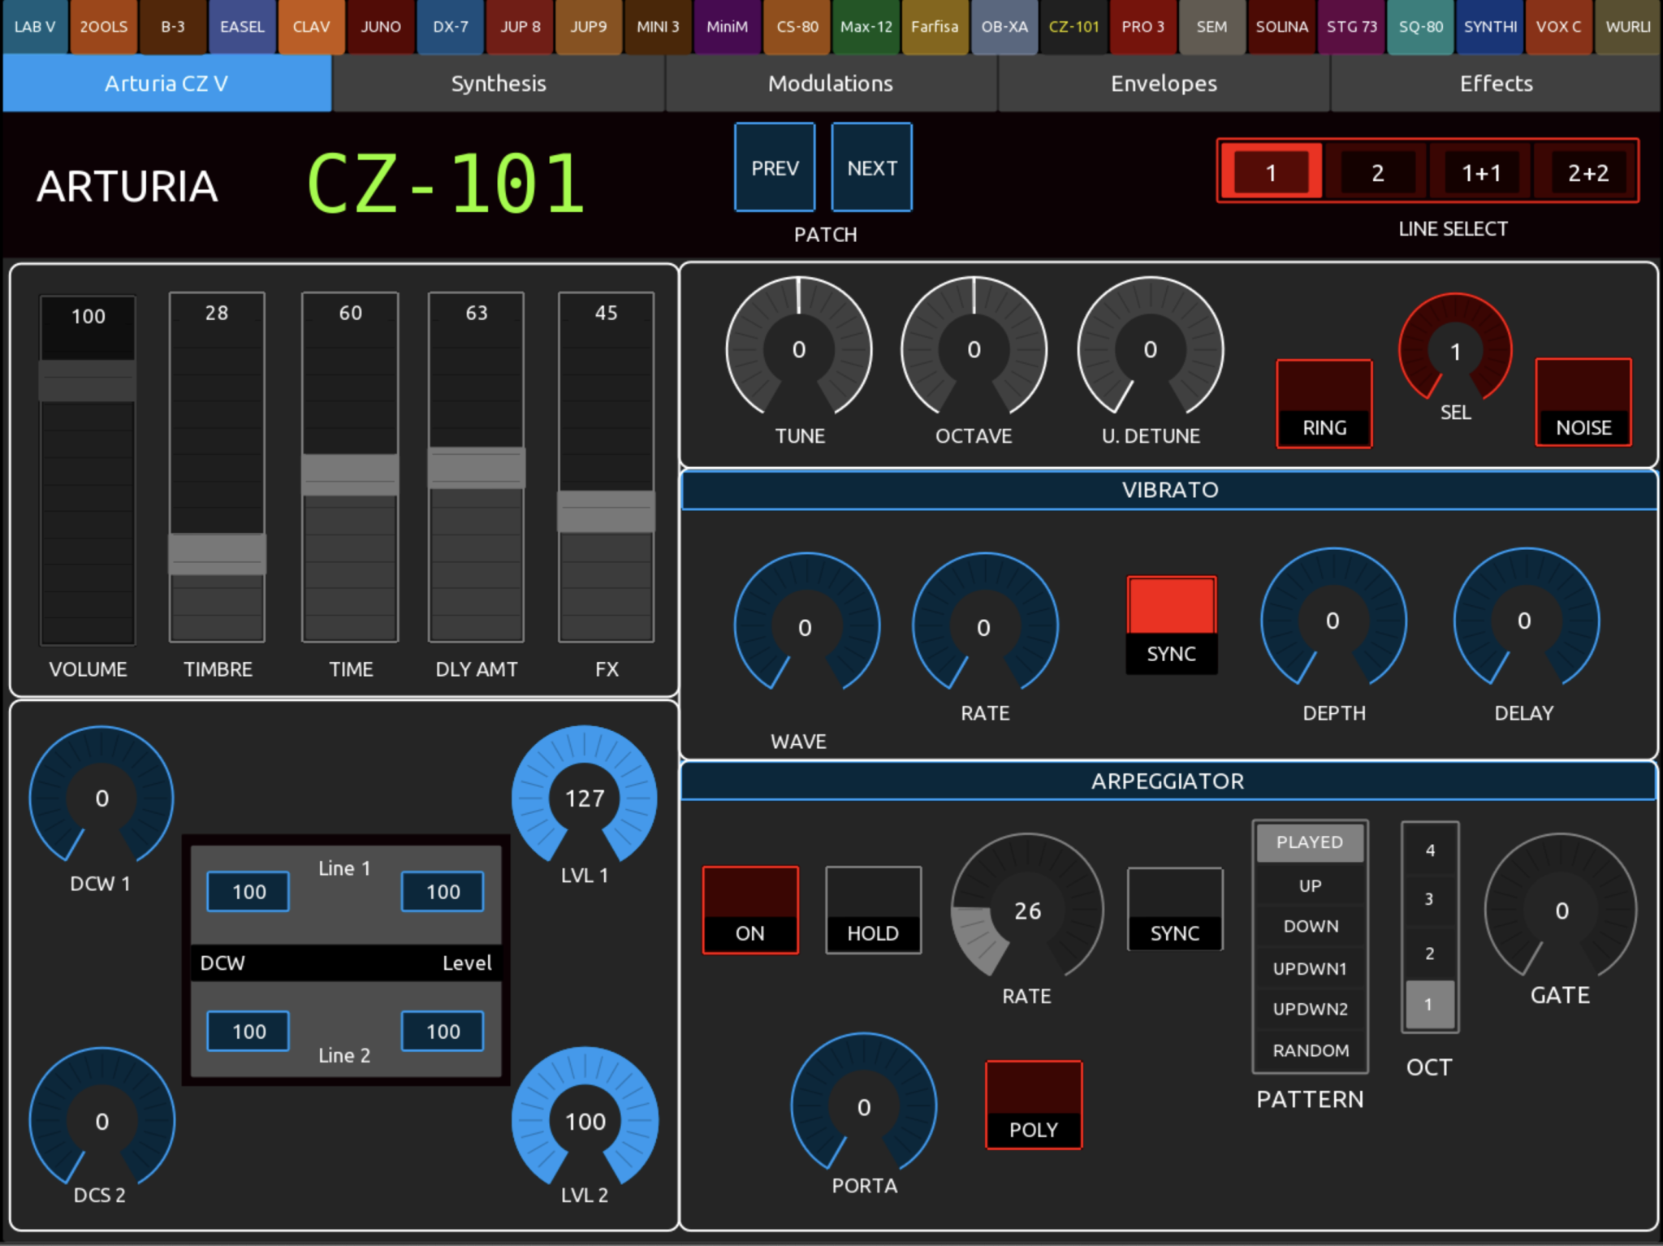
Task: Load the PREV patch
Action: (x=775, y=167)
